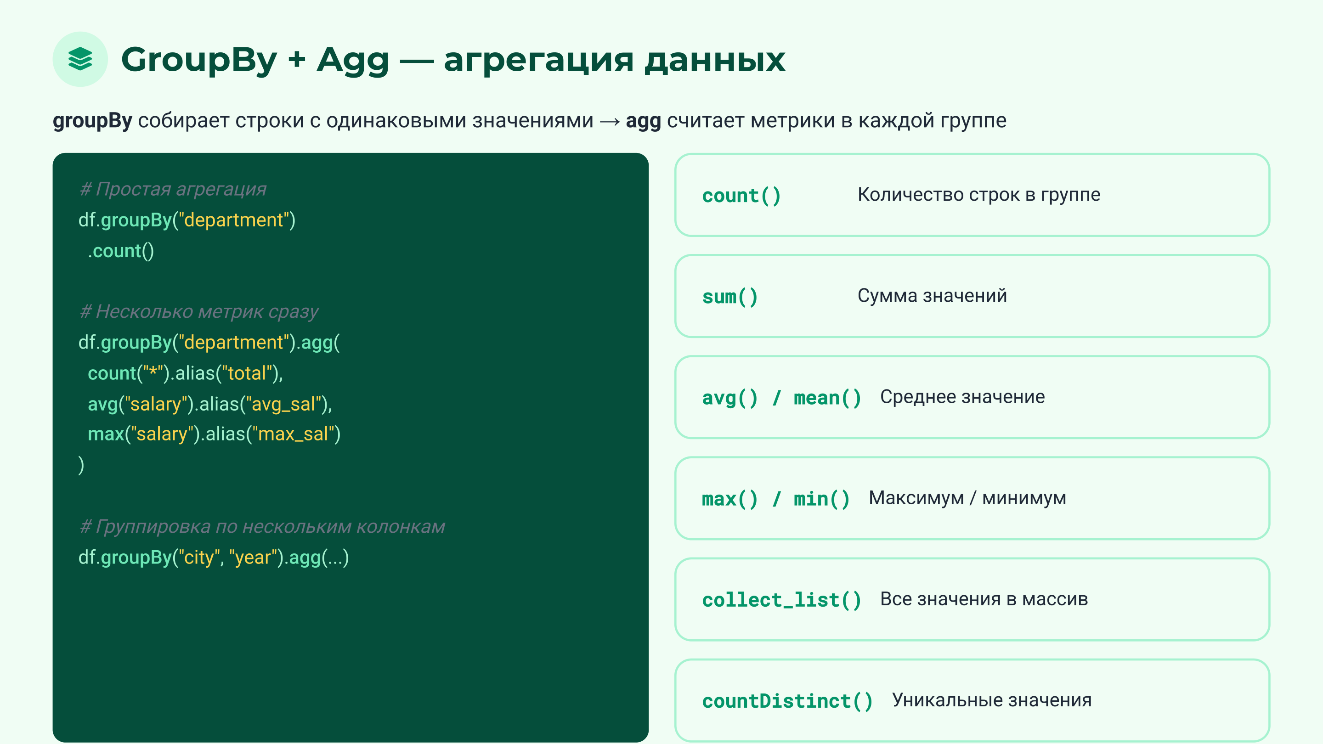The image size is (1323, 744).
Task: Expand the # Простая агрегация comment
Action: pos(173,189)
